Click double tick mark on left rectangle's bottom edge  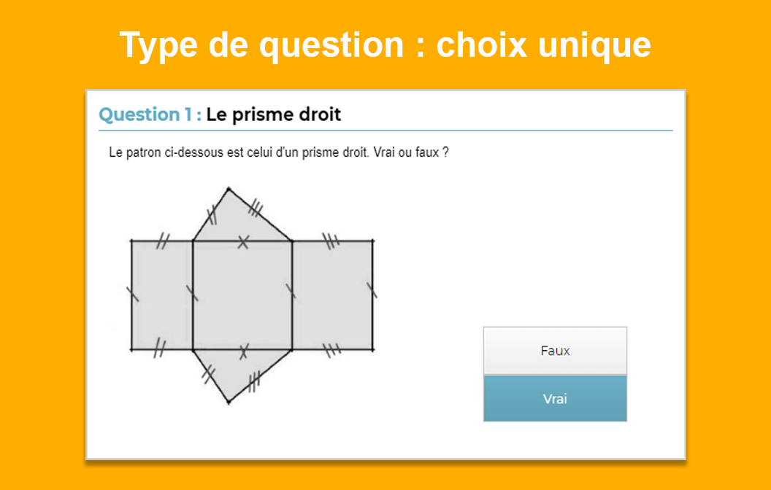[159, 348]
